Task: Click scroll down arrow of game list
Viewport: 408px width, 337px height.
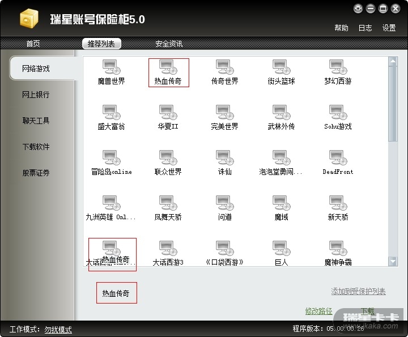Action: tap(393, 261)
